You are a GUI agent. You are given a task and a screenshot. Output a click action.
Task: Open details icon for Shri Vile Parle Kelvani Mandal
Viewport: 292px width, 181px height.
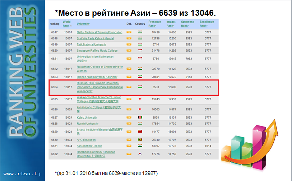coord(129,38)
